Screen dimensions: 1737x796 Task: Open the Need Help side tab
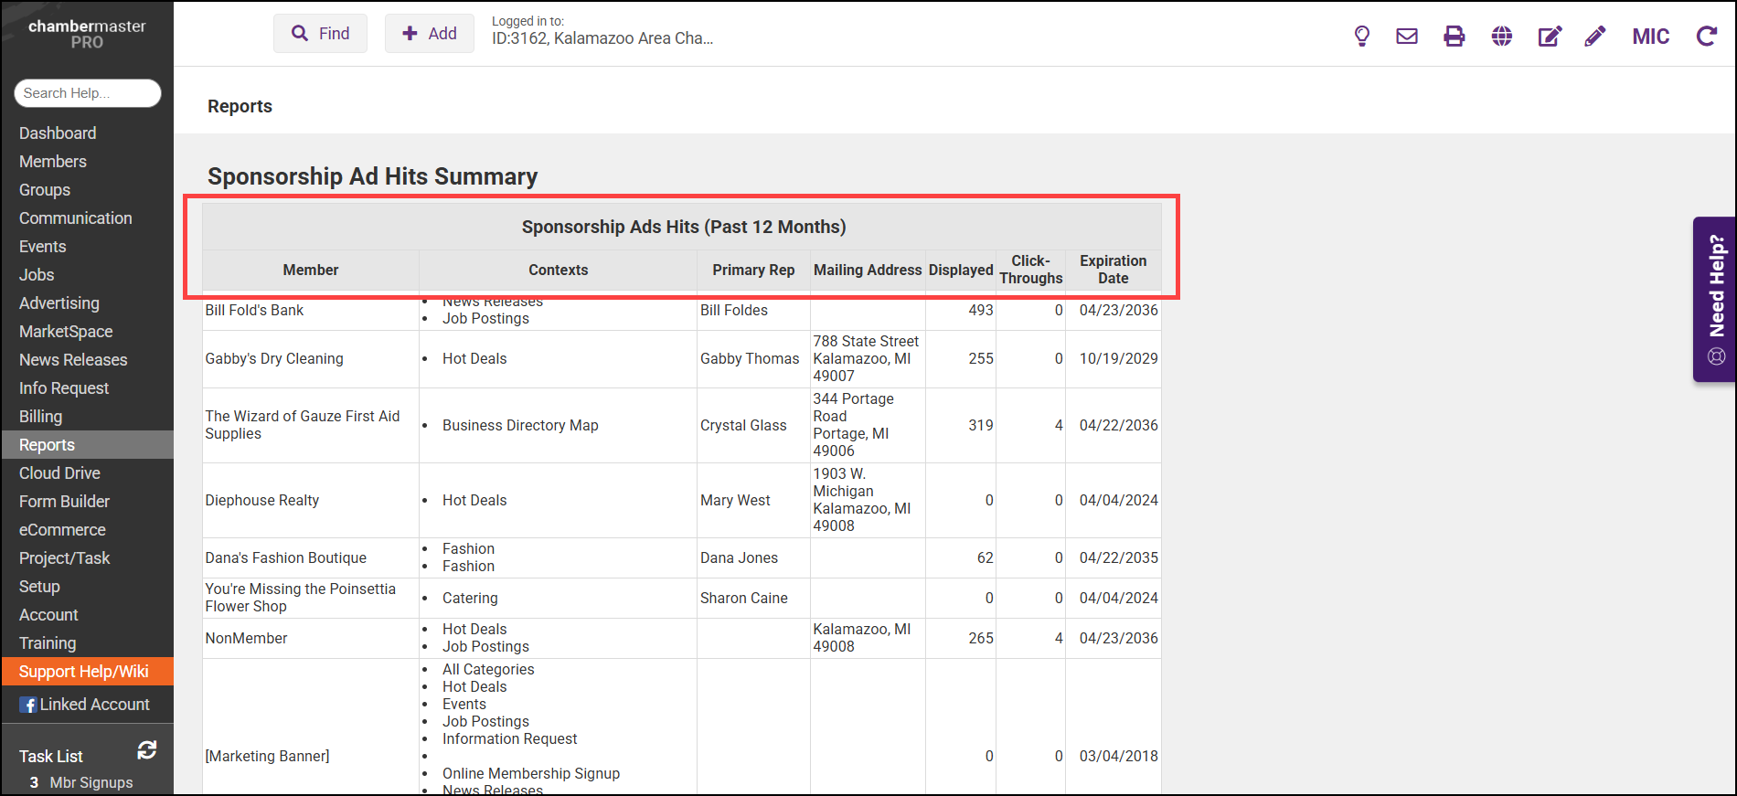coord(1715,299)
